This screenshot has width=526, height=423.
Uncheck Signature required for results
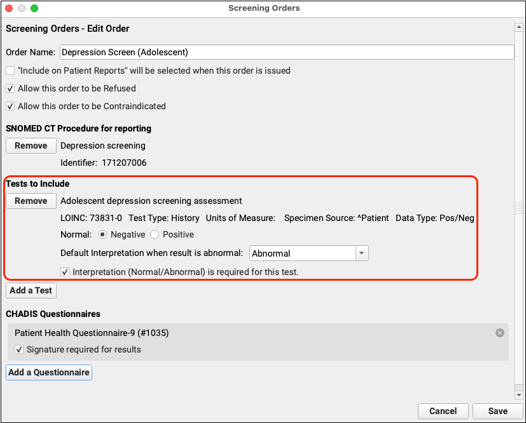(x=20, y=349)
